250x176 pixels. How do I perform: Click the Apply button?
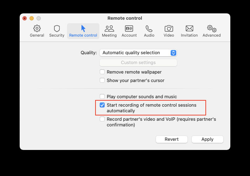[207, 139]
